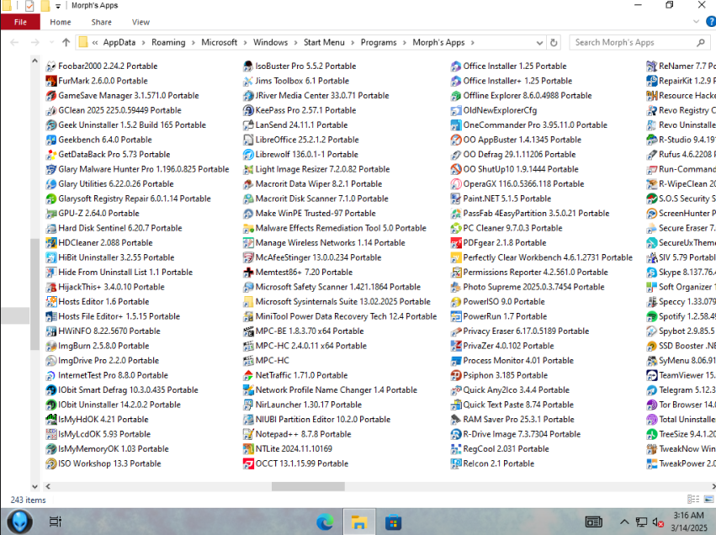The image size is (716, 535).
Task: Select the Memtest86+ 7.20 Portable icon
Action: 248,272
